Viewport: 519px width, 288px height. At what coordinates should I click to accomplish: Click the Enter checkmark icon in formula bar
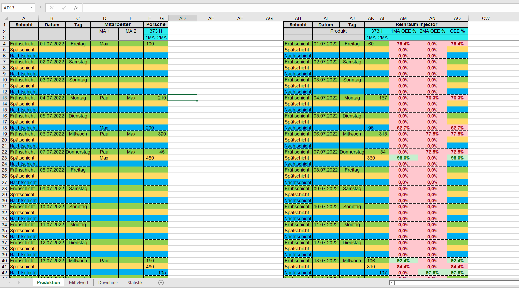(64, 8)
